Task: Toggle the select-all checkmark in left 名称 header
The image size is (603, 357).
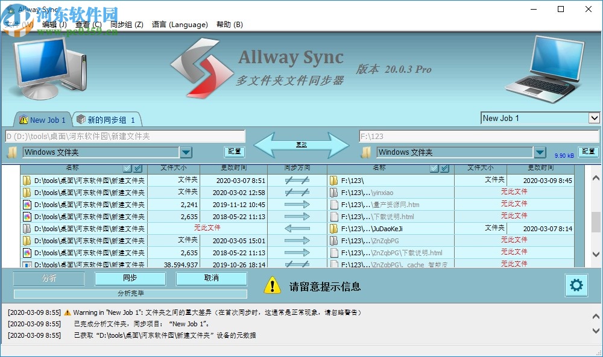Action: click(127, 169)
